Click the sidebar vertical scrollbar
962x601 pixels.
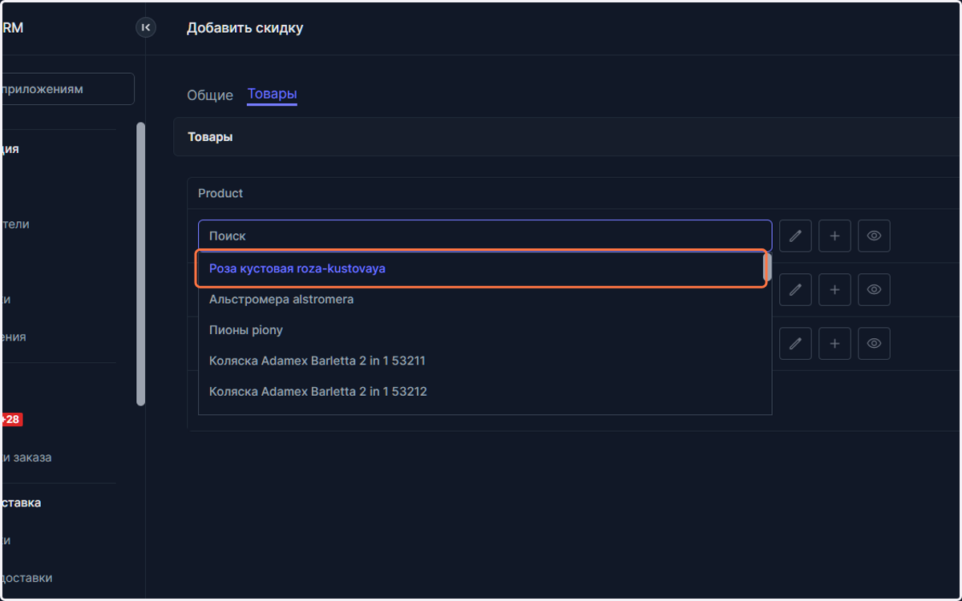point(141,264)
